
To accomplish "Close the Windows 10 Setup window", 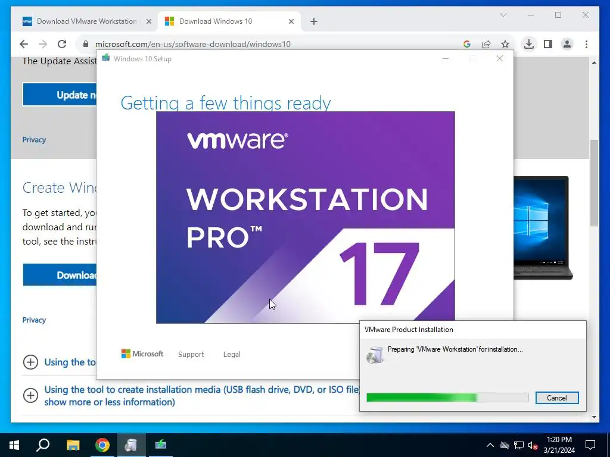I will click(500, 58).
